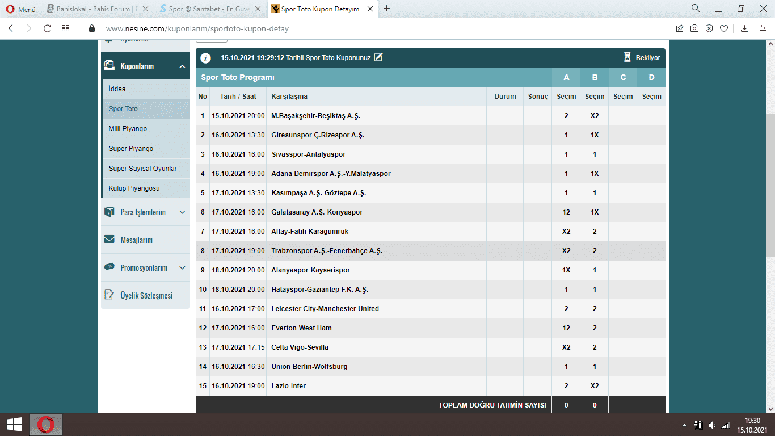Click the Lazio-Inter match
The width and height of the screenshot is (775, 436).
pos(289,386)
